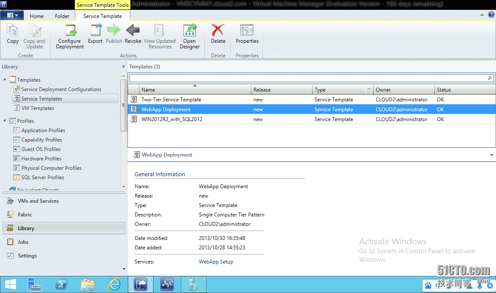Open the WebApp Setup service link
Image resolution: width=496 pixels, height=293 pixels.
216,262
